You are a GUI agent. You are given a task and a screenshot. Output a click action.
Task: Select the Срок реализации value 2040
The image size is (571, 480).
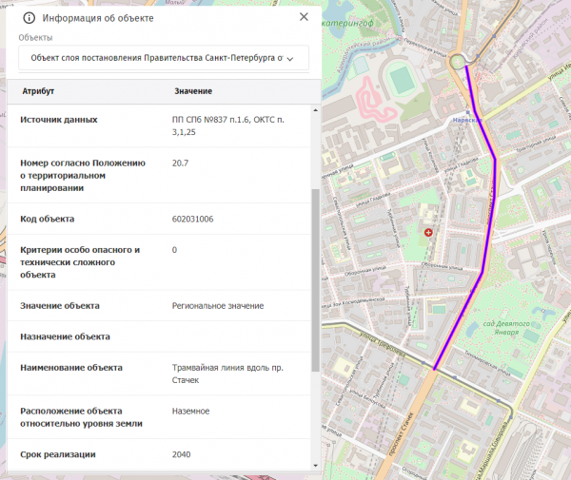[182, 454]
